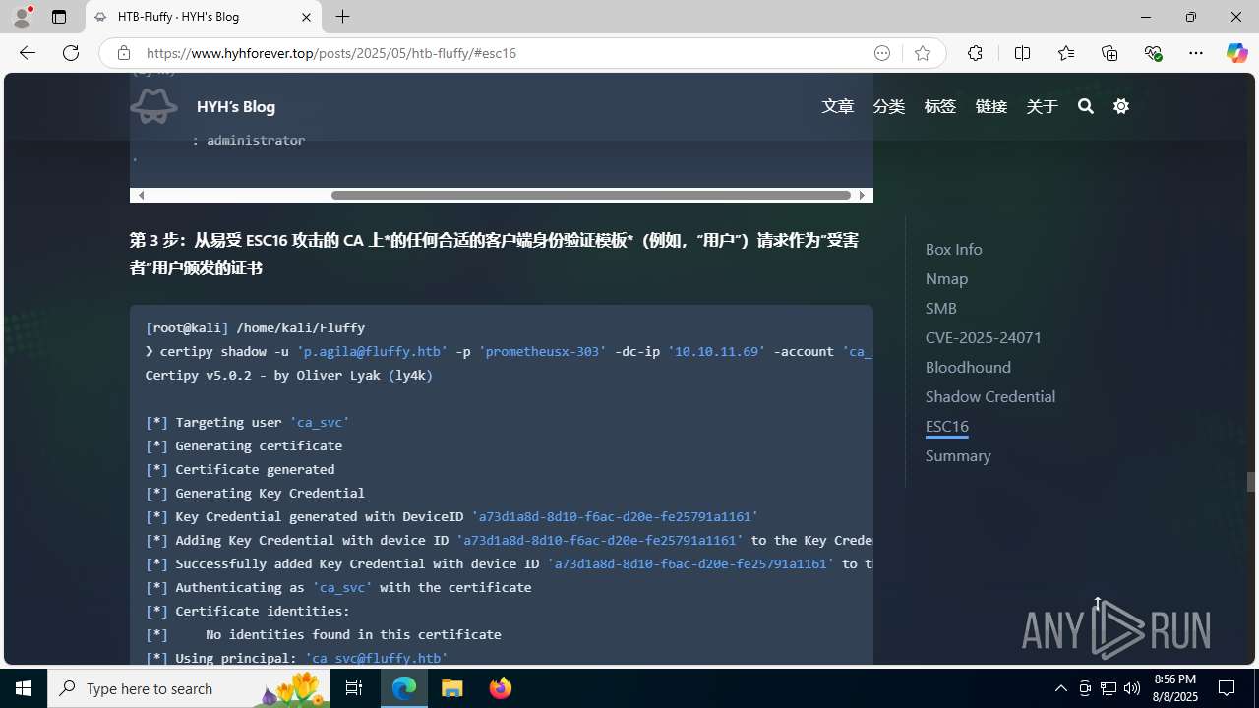Toggle blog theme sun icon
Screen dimensions: 1259x708
click(x=1121, y=106)
